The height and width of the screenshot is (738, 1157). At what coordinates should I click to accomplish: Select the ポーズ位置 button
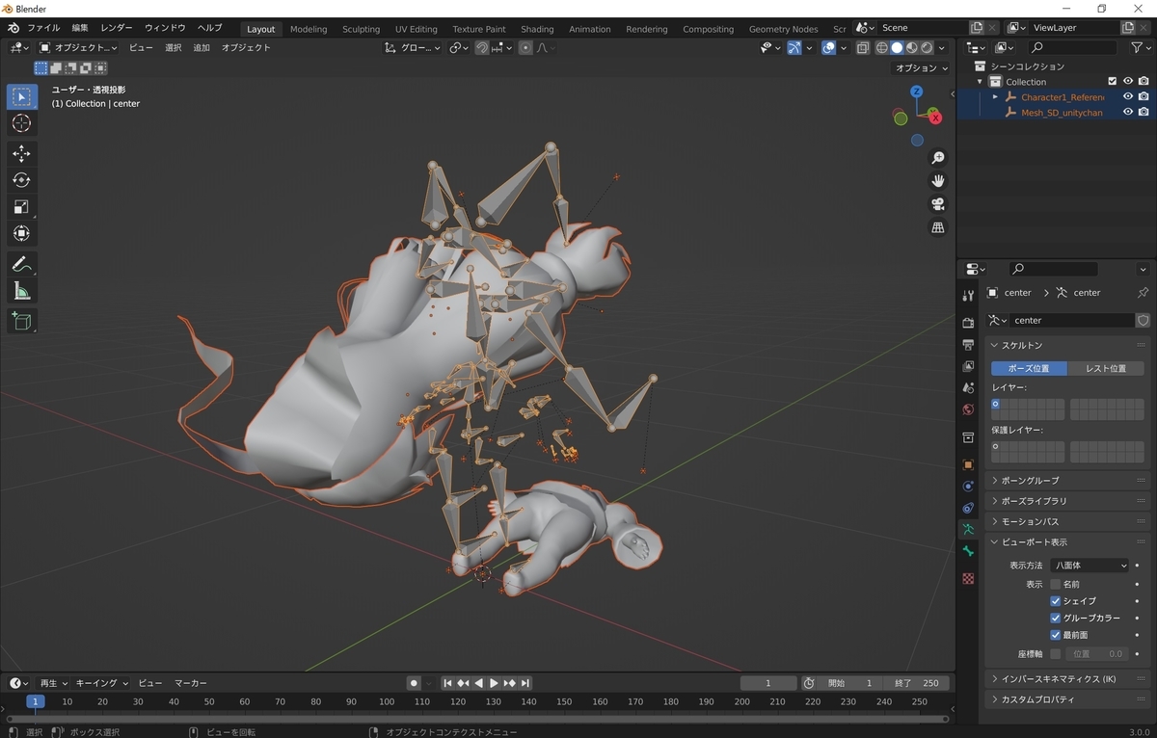(1029, 368)
